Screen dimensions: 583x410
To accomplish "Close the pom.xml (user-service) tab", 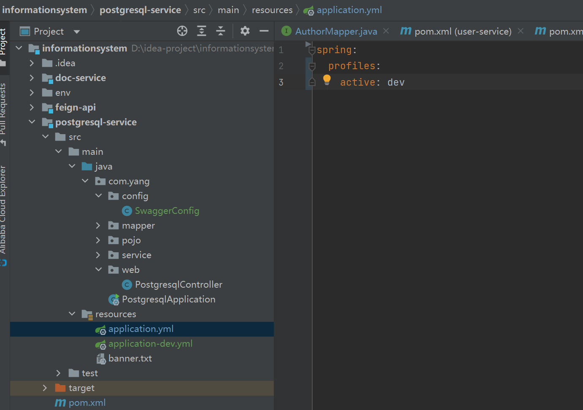I will point(521,31).
